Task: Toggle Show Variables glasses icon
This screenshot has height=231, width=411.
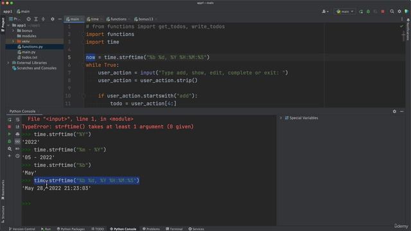Action: tap(17, 141)
